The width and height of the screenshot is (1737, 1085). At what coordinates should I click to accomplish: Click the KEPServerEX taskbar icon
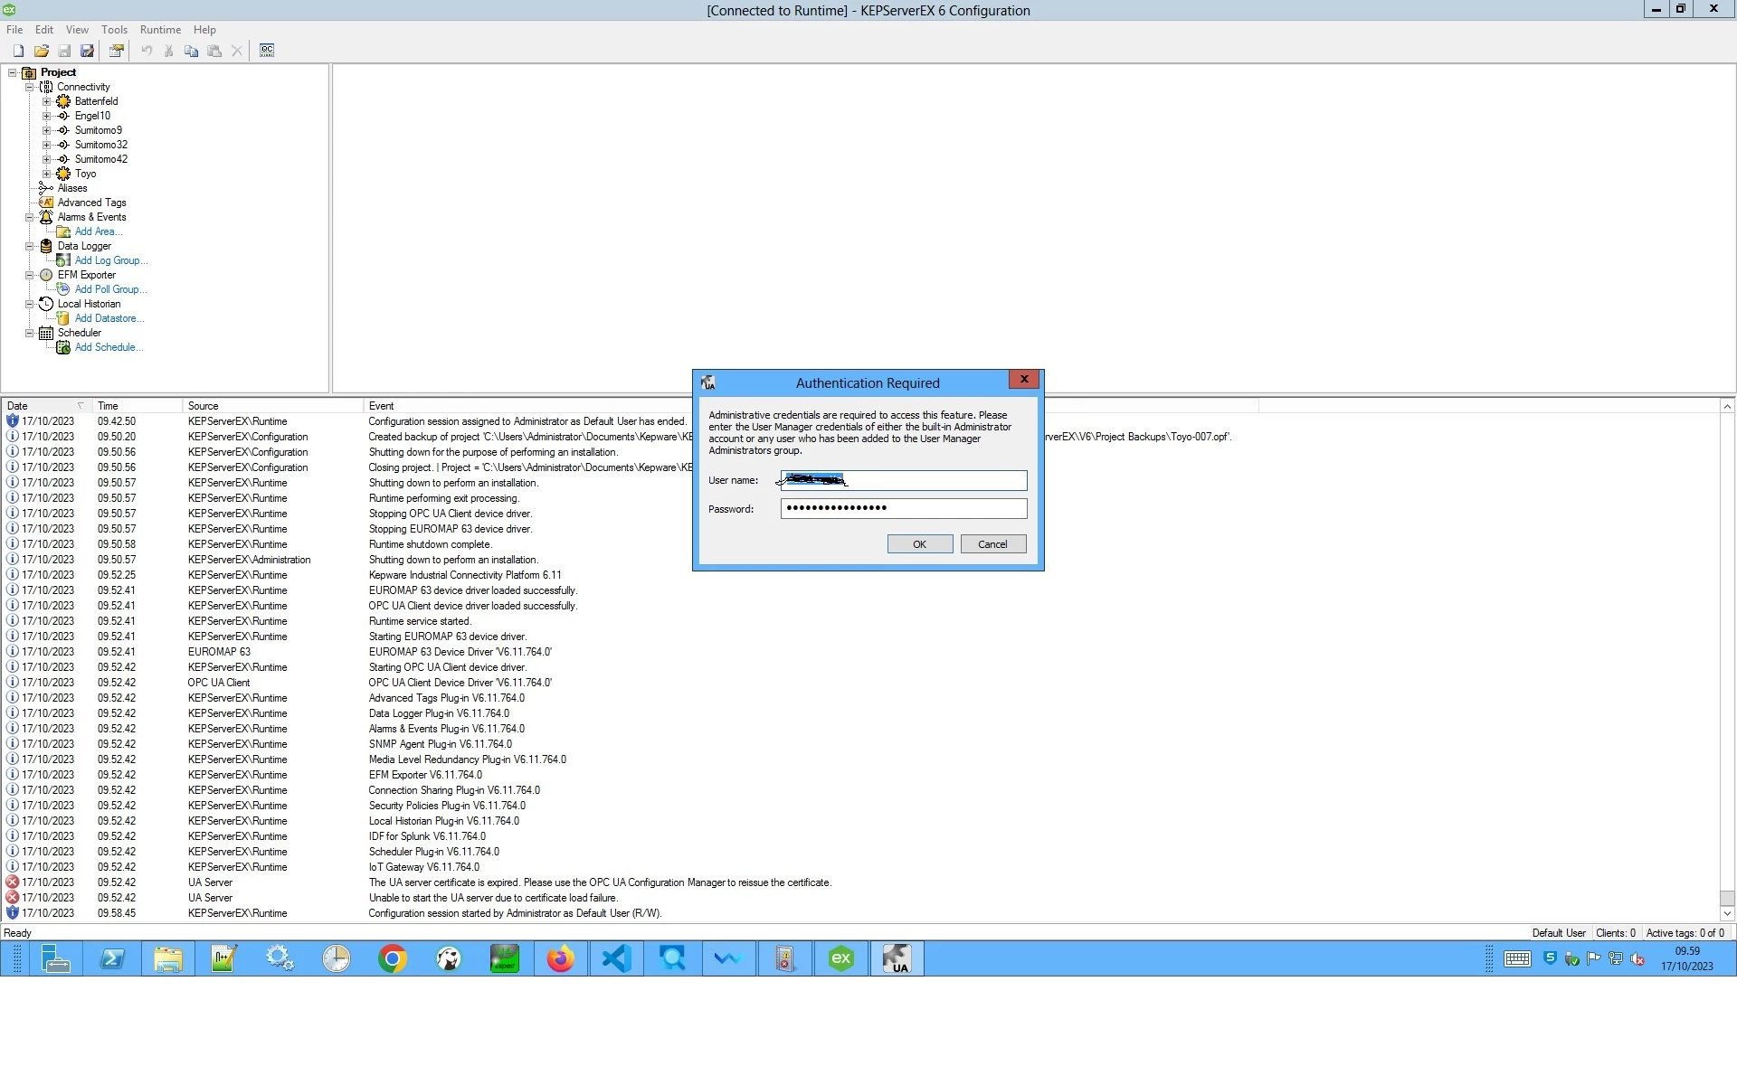click(x=841, y=958)
